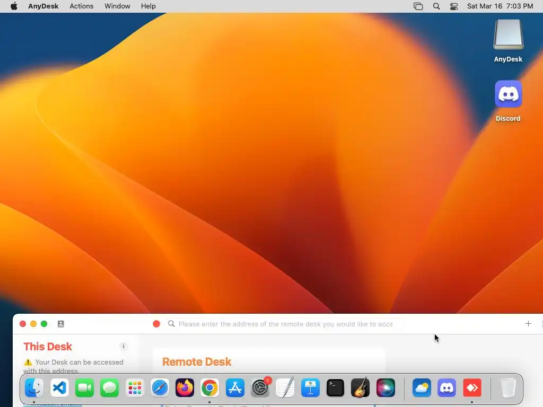Click the date and time in menu bar
This screenshot has width=543, height=407.
pyautogui.click(x=500, y=6)
